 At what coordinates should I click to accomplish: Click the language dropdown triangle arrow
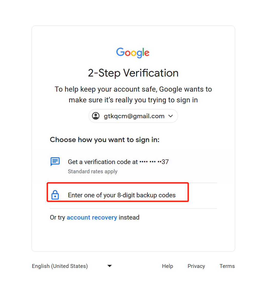coord(110,266)
